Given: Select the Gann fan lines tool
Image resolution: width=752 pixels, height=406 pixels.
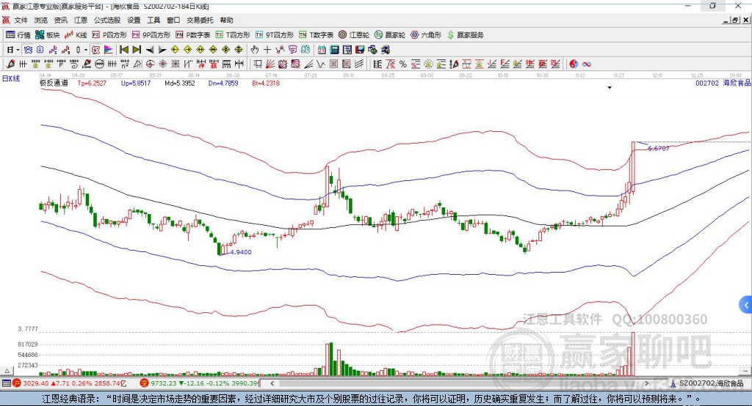Looking at the screenshot, I should point(270,64).
